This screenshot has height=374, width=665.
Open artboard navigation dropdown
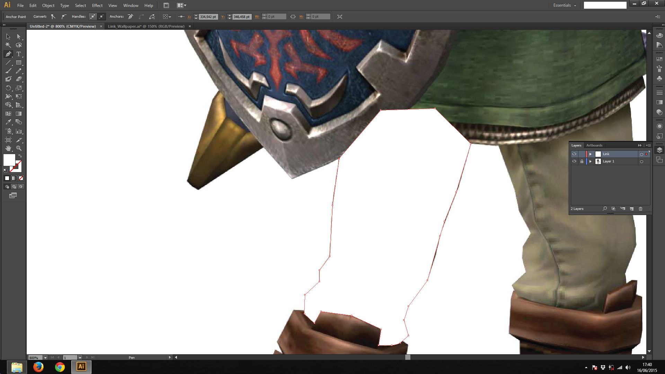pyautogui.click(x=80, y=358)
